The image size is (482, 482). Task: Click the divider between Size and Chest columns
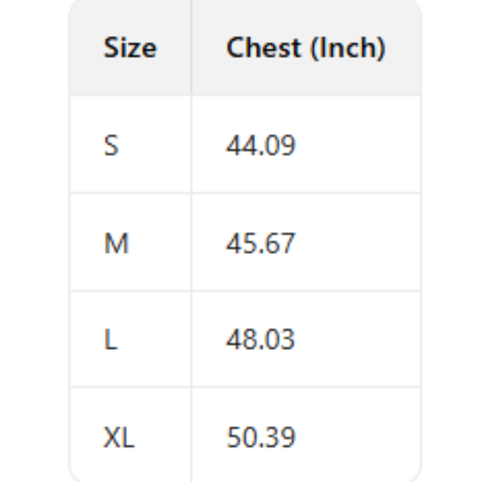(x=191, y=241)
